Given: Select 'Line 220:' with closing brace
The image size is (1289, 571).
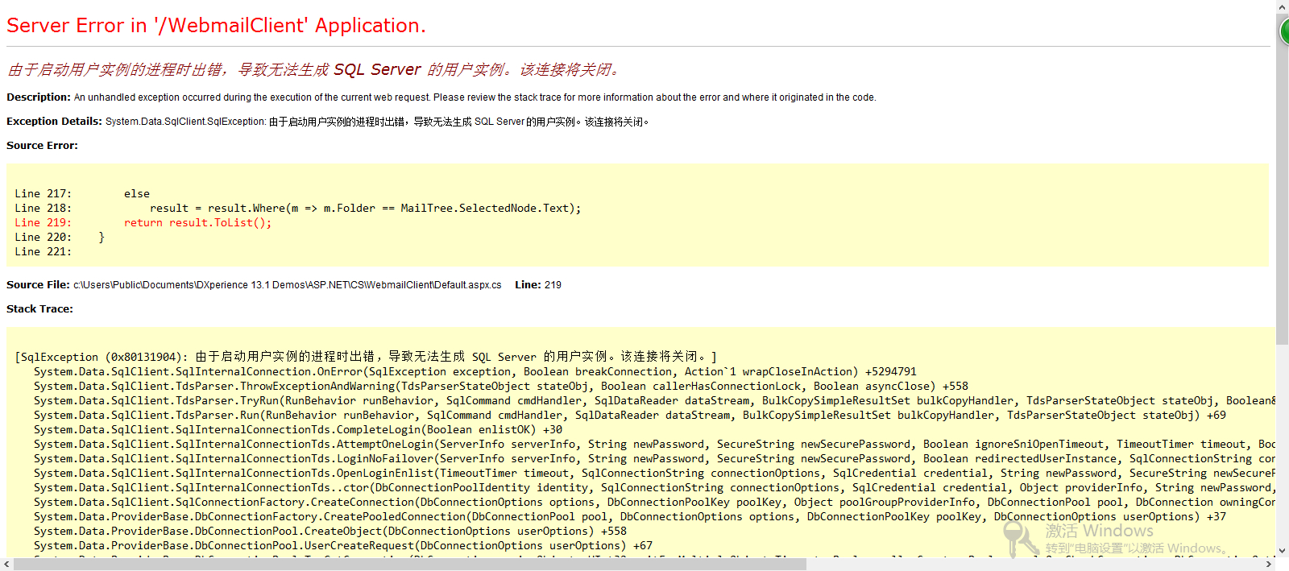Looking at the screenshot, I should (x=60, y=238).
